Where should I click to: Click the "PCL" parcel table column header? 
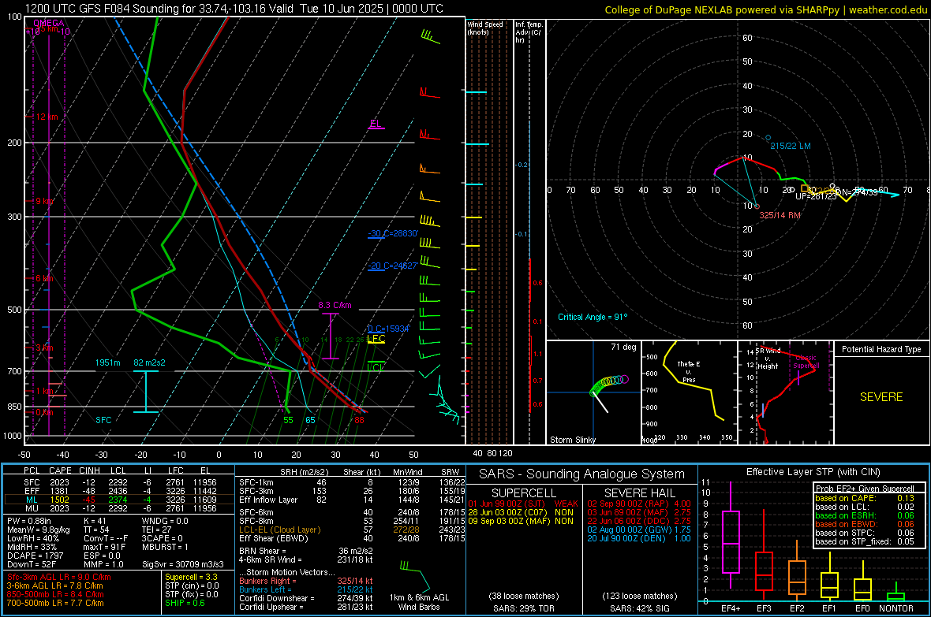(32, 470)
